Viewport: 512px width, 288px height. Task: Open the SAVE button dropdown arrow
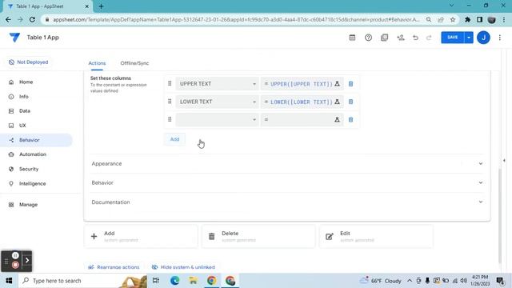tap(469, 38)
